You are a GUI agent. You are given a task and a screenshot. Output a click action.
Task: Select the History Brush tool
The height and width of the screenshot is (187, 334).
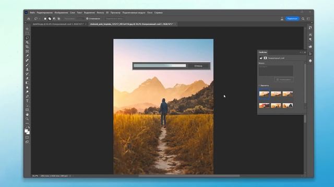(x=27, y=74)
